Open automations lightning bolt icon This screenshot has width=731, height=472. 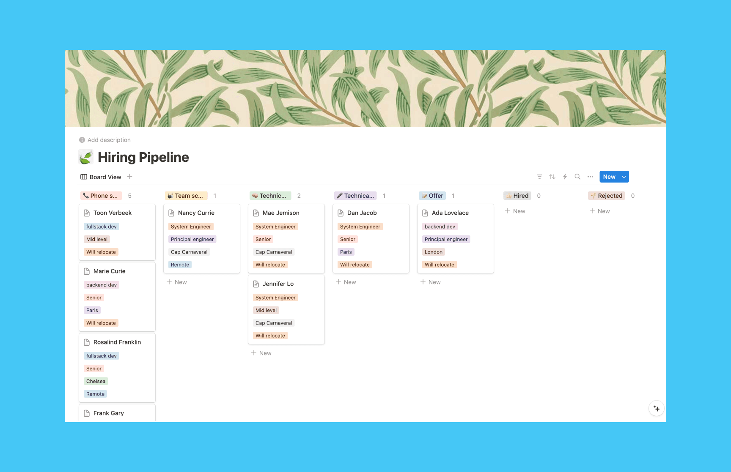click(565, 177)
